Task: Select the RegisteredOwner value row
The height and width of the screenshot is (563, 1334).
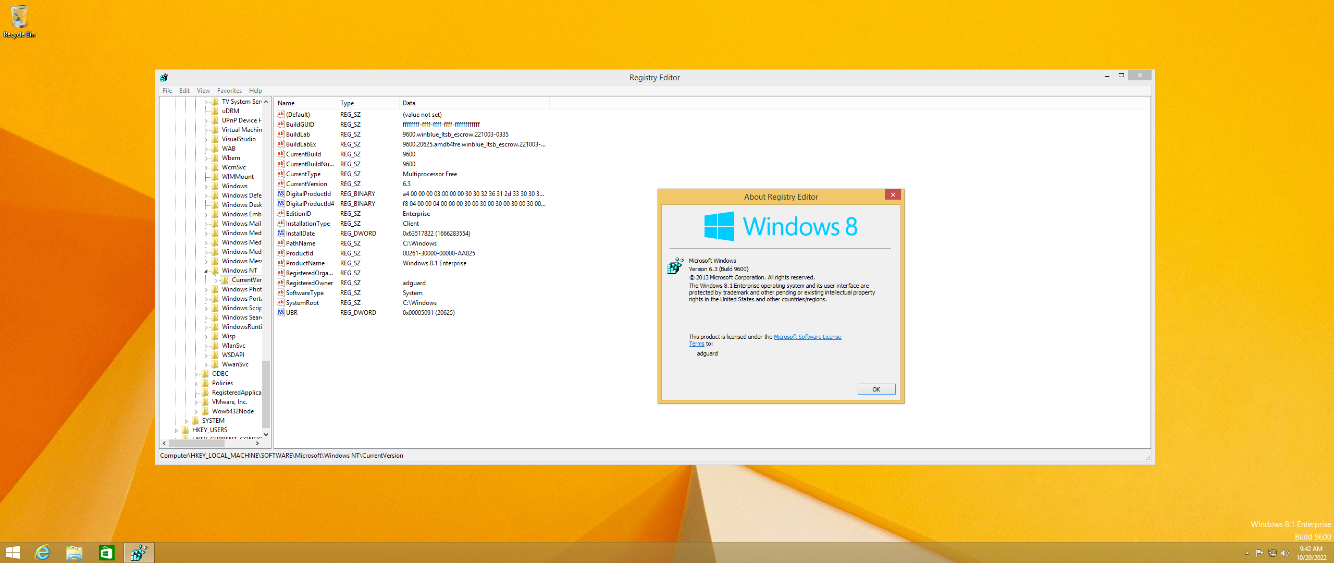Action: [x=412, y=283]
